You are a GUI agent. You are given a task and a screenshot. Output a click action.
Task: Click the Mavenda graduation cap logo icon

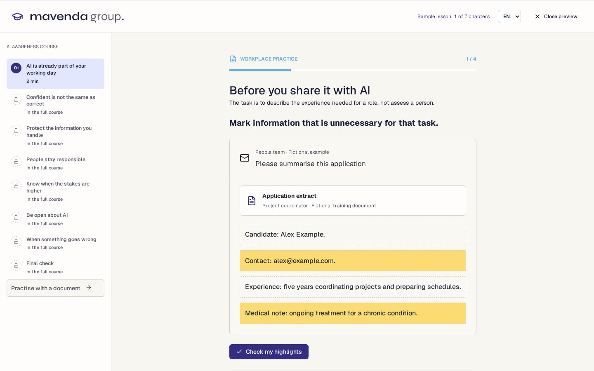click(x=17, y=16)
